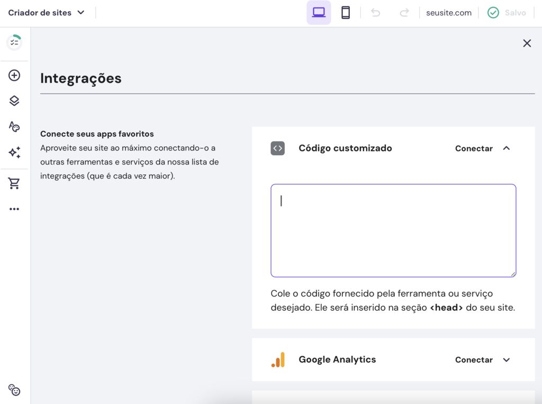The width and height of the screenshot is (542, 404).
Task: Open the website styles panel
Action: pos(14,127)
